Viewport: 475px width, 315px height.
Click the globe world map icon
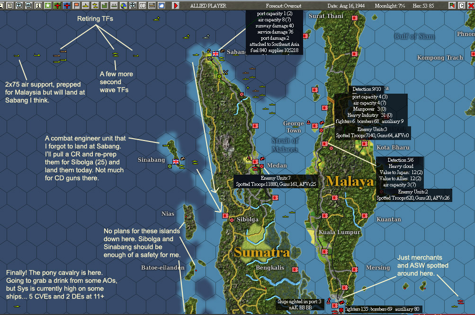click(124, 5)
